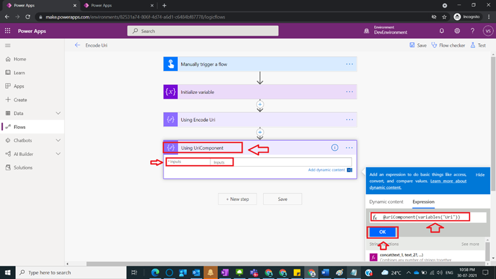Insert step after Using Encode Uri with plus
The height and width of the screenshot is (279, 496).
point(260,132)
